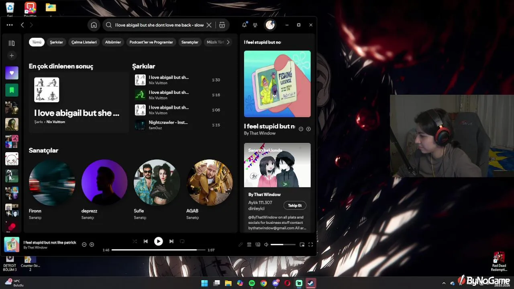
Task: Open the three-dots Spotify menu
Action: 10,25
